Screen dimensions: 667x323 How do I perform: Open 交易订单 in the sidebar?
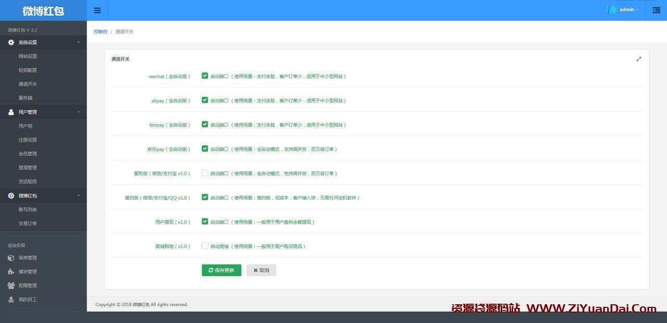pyautogui.click(x=28, y=223)
